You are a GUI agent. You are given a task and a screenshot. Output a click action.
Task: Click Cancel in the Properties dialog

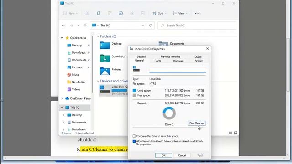click(182, 155)
